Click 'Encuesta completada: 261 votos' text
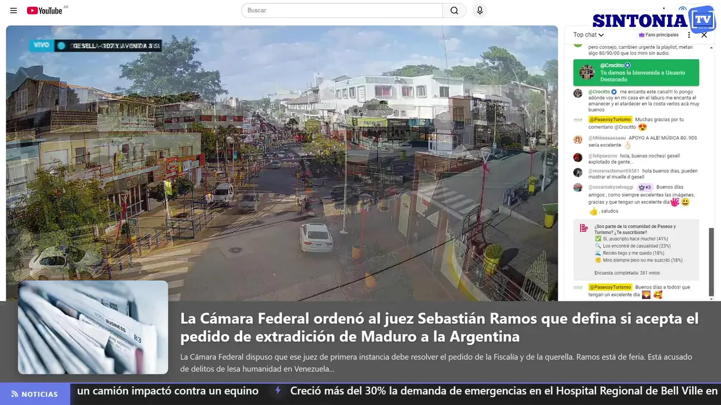Screen dimensions: 721x405 coord(627,273)
